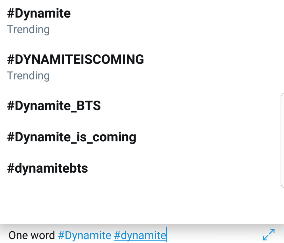Click empty compose space before the expand icon

point(216,236)
